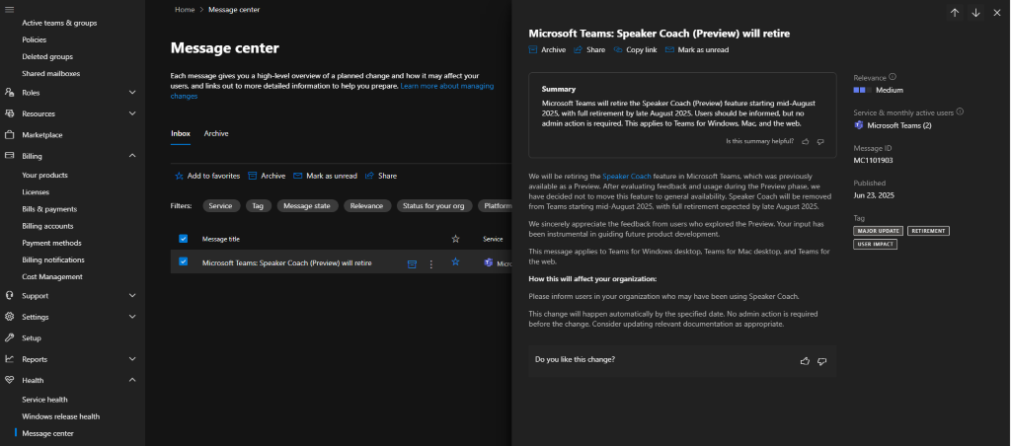Click thumbs up for summary helpful
Viewport: 1011px width, 446px height.
[x=806, y=141]
